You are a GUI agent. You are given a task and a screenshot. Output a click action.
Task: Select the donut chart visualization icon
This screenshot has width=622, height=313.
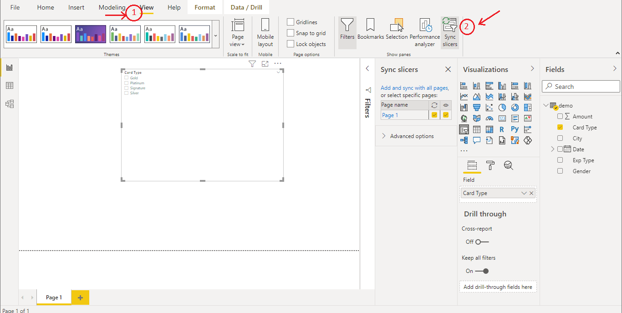pos(515,108)
